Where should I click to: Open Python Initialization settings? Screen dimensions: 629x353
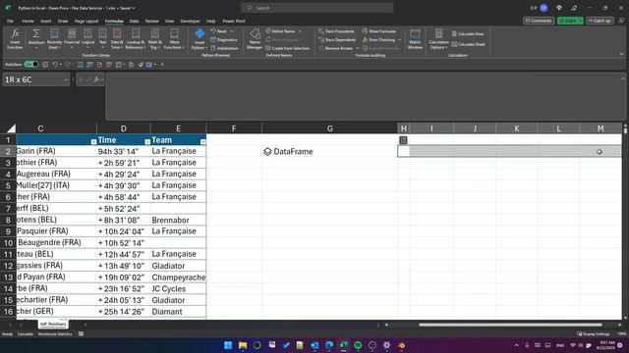224,48
